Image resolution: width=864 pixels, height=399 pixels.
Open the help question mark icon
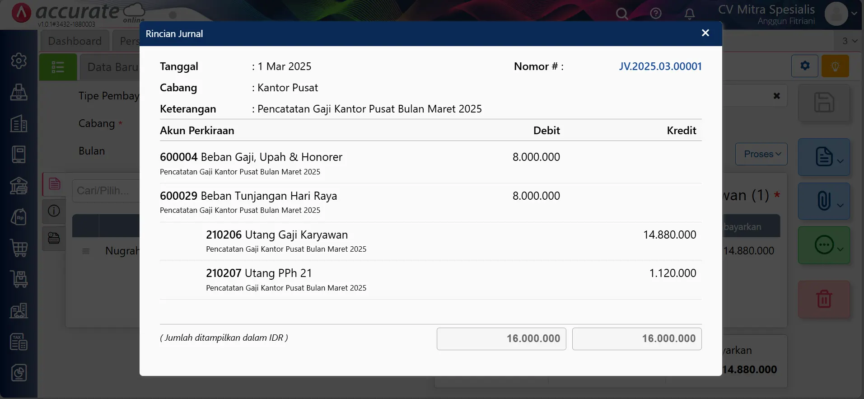656,14
